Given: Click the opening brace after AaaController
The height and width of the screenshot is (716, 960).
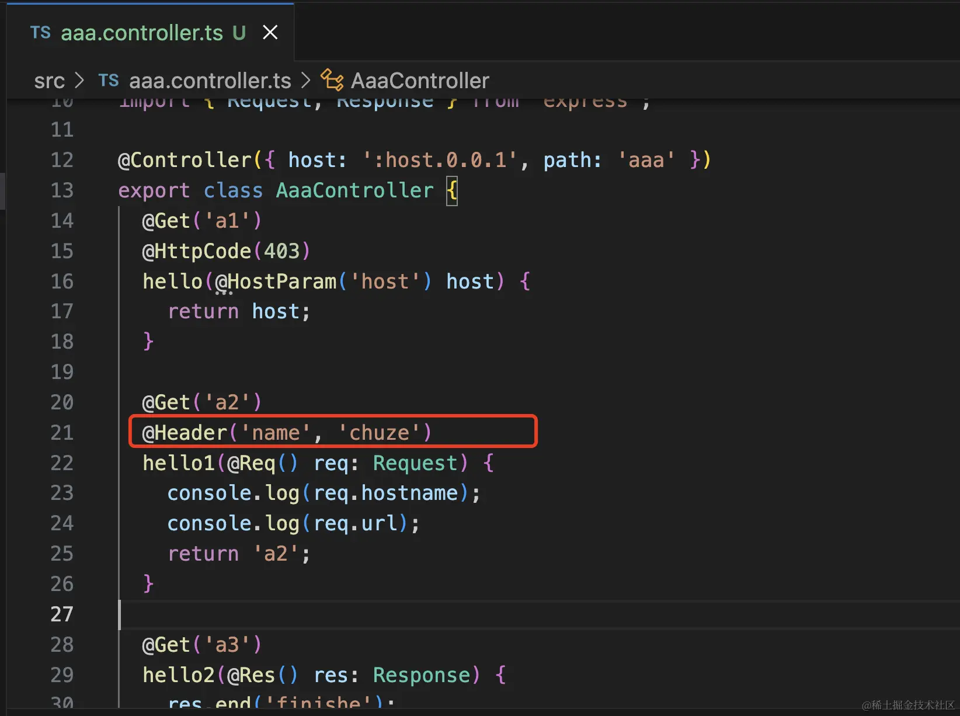Looking at the screenshot, I should pyautogui.click(x=452, y=191).
